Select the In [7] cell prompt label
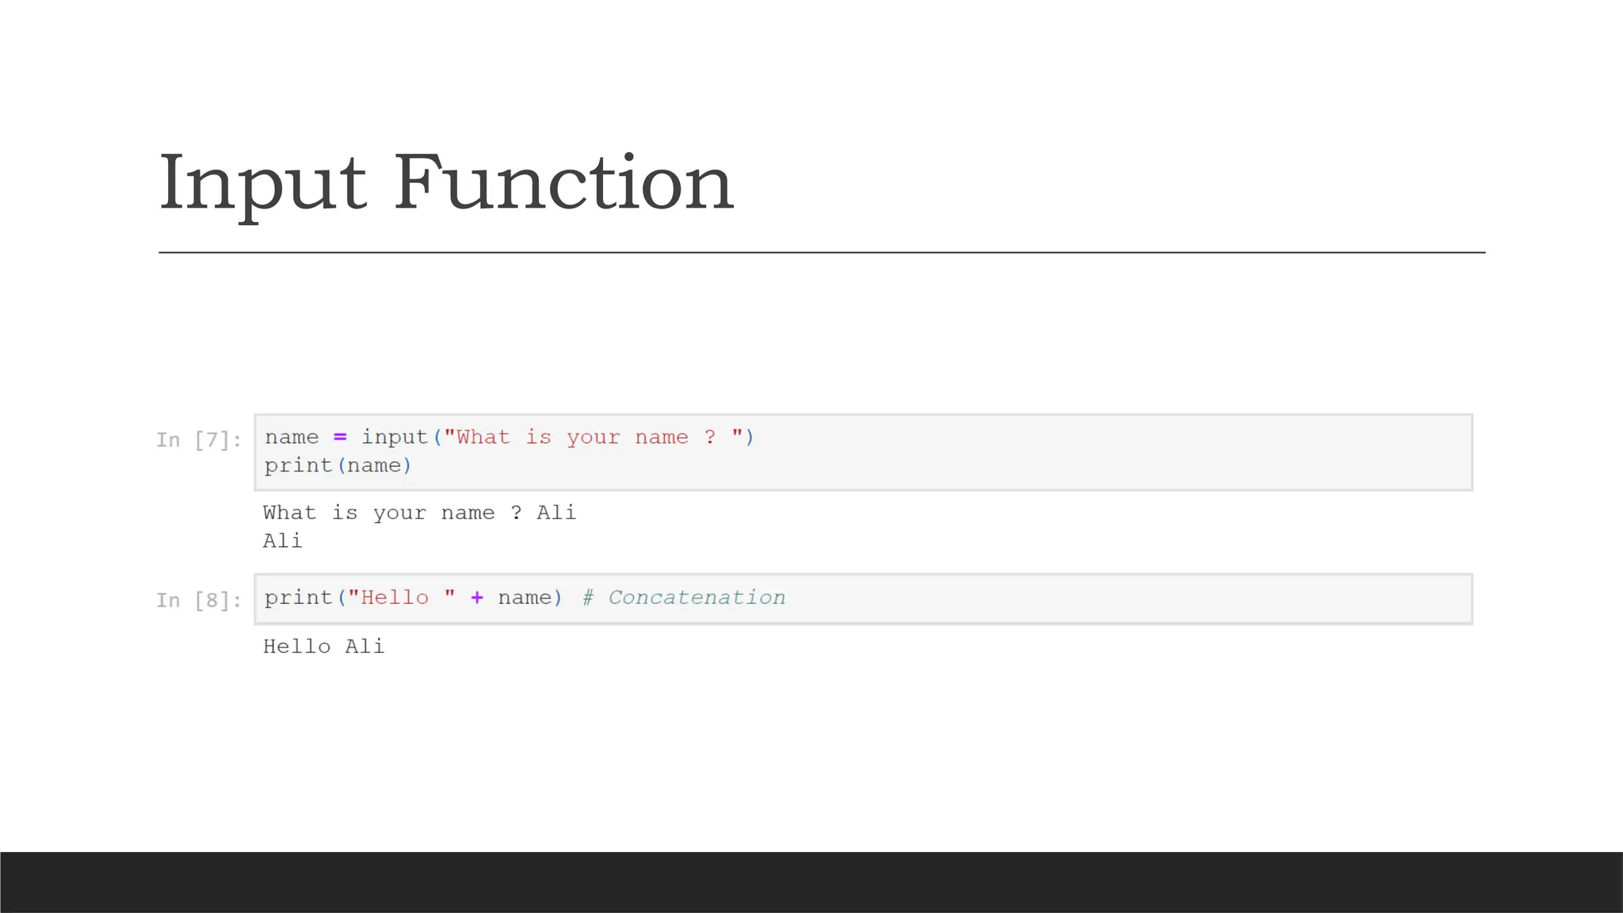This screenshot has height=913, width=1623. 199,440
